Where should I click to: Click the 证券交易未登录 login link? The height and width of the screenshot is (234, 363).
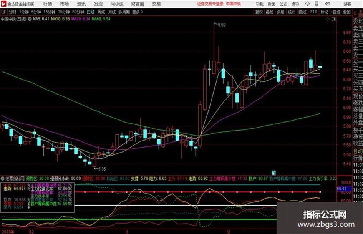(210, 4)
